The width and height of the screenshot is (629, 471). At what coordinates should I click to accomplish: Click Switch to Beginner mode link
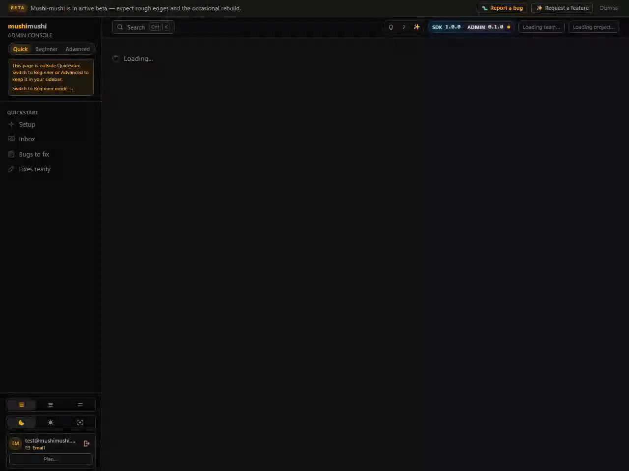43,89
